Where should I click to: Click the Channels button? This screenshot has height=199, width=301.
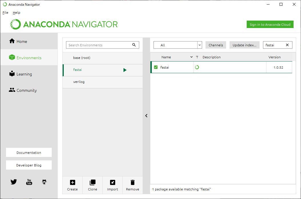click(x=216, y=45)
